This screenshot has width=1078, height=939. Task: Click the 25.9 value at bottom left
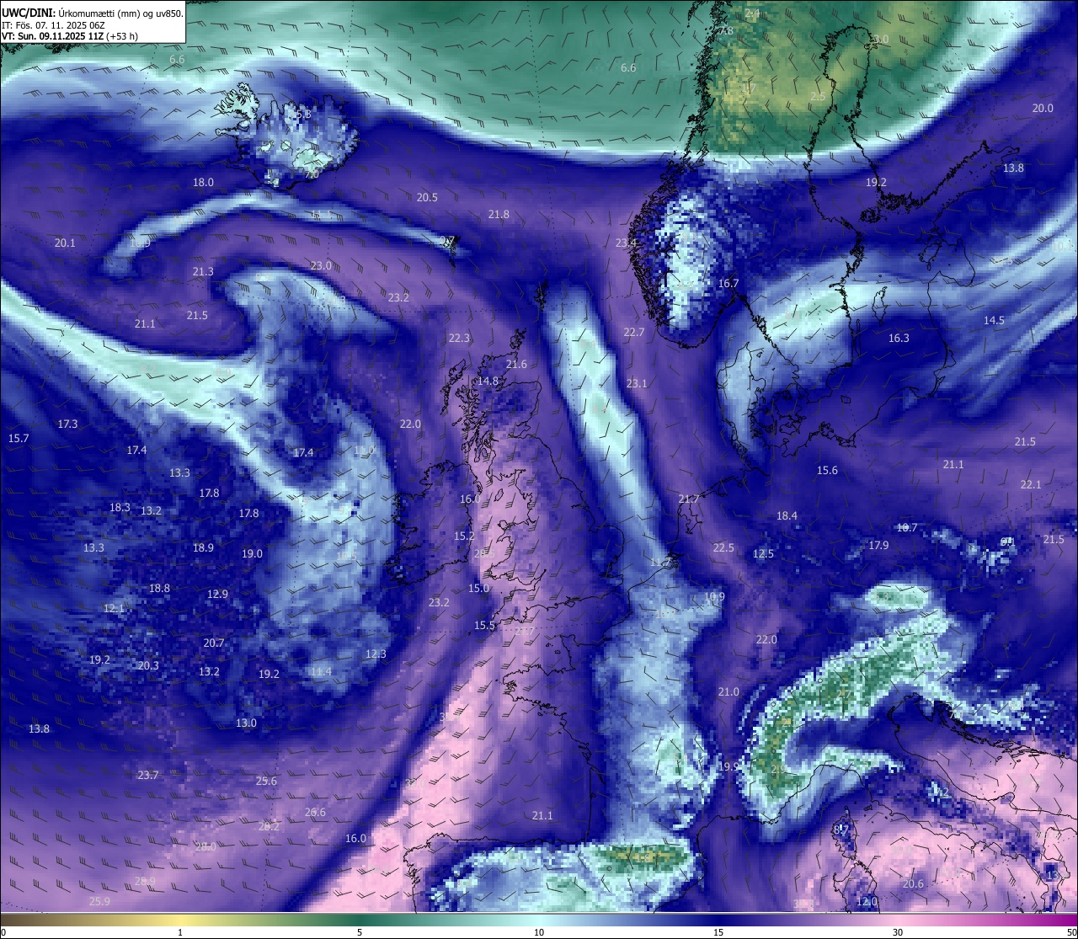tap(99, 901)
